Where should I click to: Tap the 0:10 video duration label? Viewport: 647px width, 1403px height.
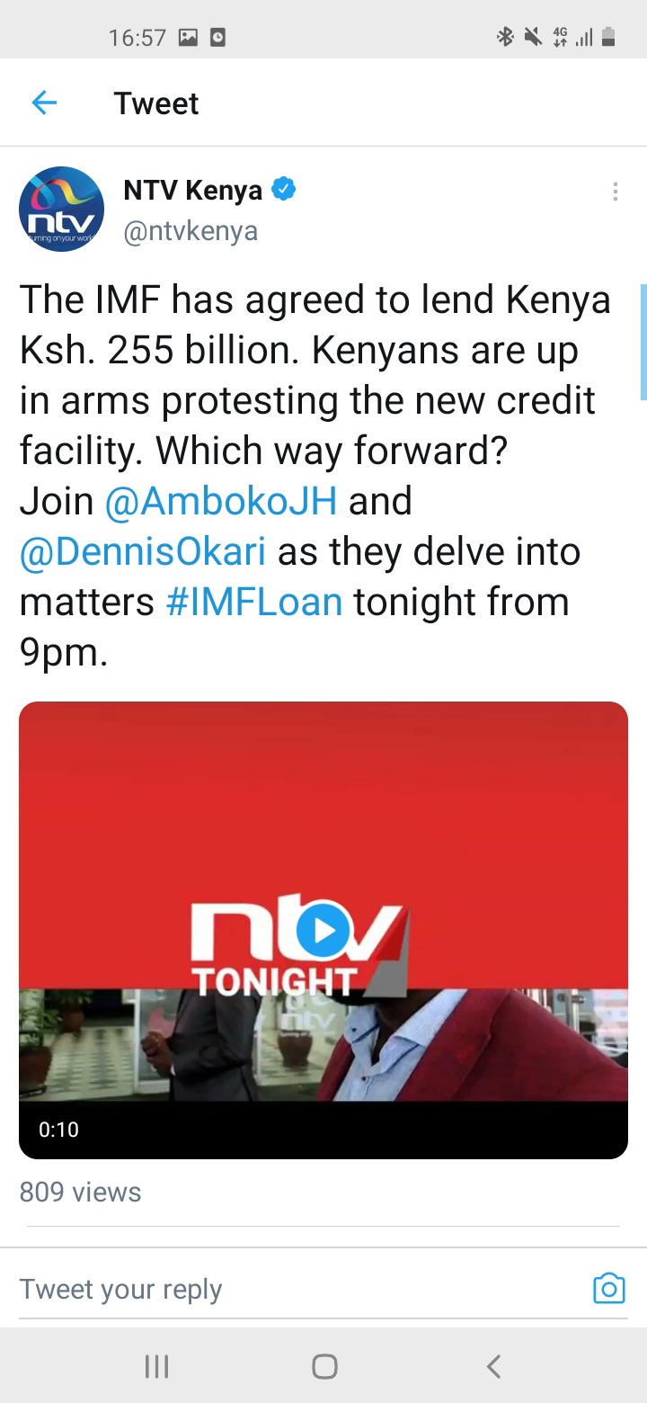pyautogui.click(x=58, y=1130)
